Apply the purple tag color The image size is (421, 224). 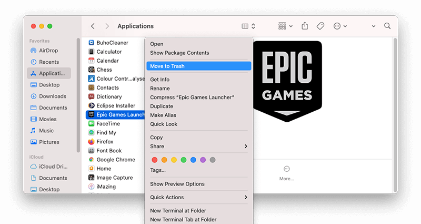pos(203,160)
